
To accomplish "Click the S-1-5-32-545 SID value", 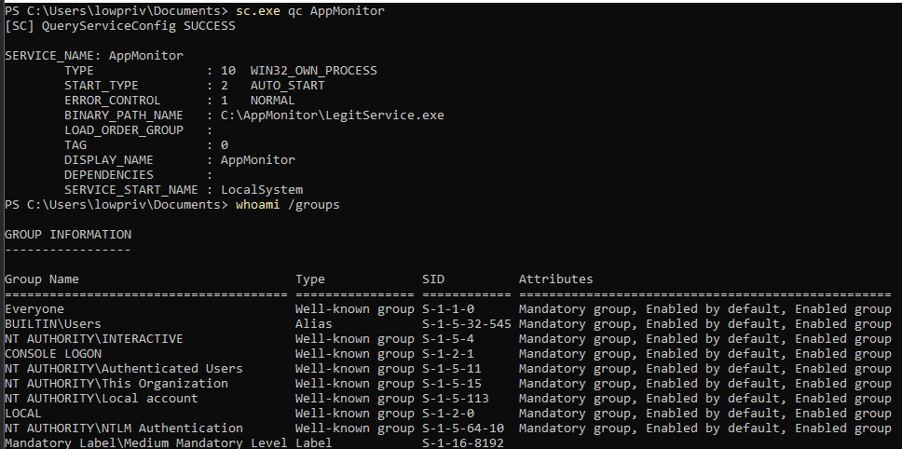I will [x=467, y=324].
